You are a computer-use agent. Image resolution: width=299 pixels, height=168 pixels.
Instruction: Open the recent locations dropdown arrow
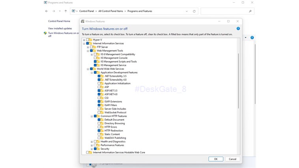point(60,11)
